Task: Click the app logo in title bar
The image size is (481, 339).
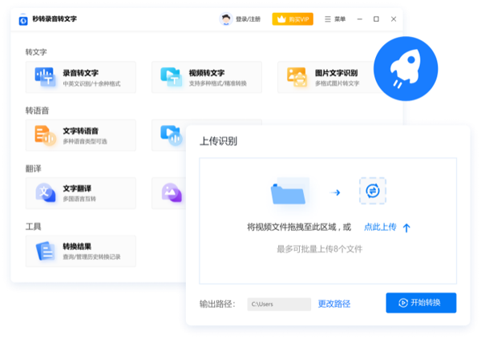Action: coord(23,19)
